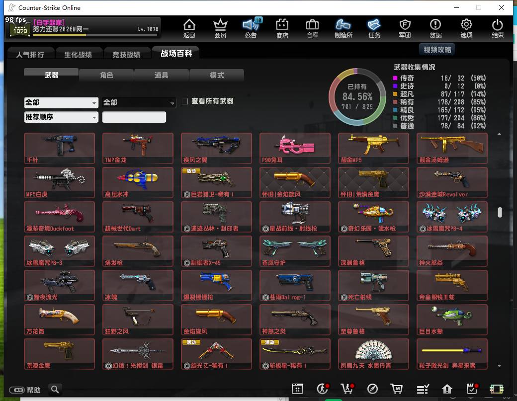This screenshot has height=401, width=517.
Task: Expand the white 全部 dropdown
Action: 61,102
